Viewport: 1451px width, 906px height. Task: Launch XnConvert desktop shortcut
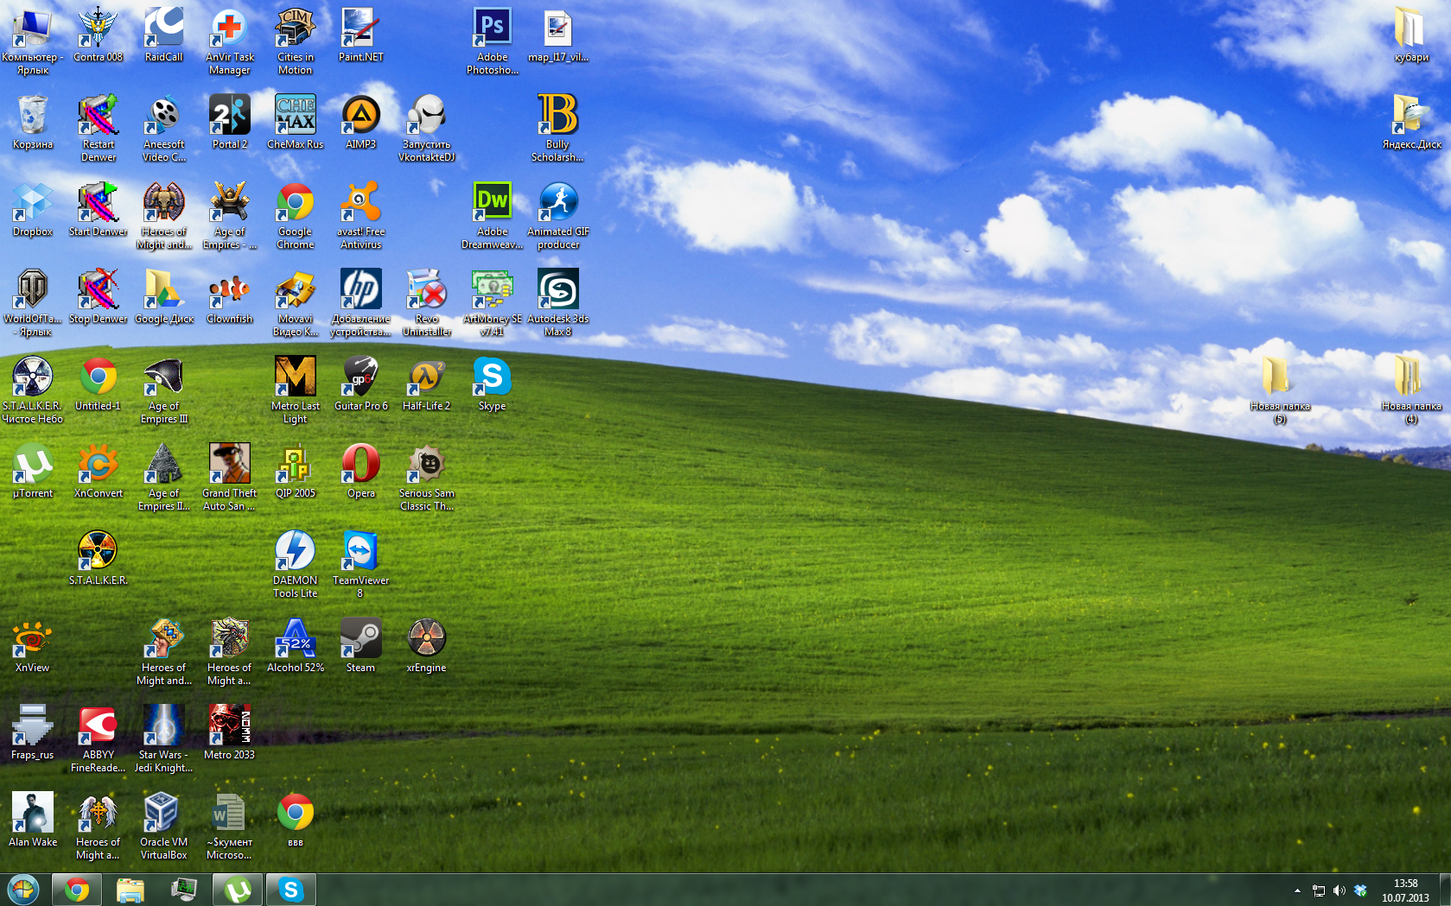99,471
